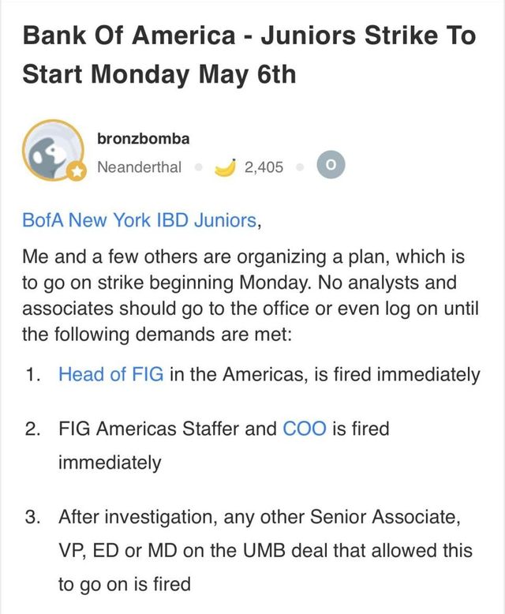Click the gold star badge on avatar
This screenshot has width=505, height=614.
[x=76, y=173]
